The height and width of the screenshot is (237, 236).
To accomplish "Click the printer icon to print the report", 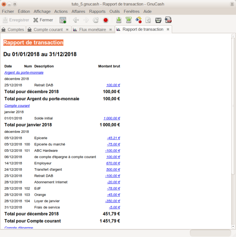I will point(158,20).
